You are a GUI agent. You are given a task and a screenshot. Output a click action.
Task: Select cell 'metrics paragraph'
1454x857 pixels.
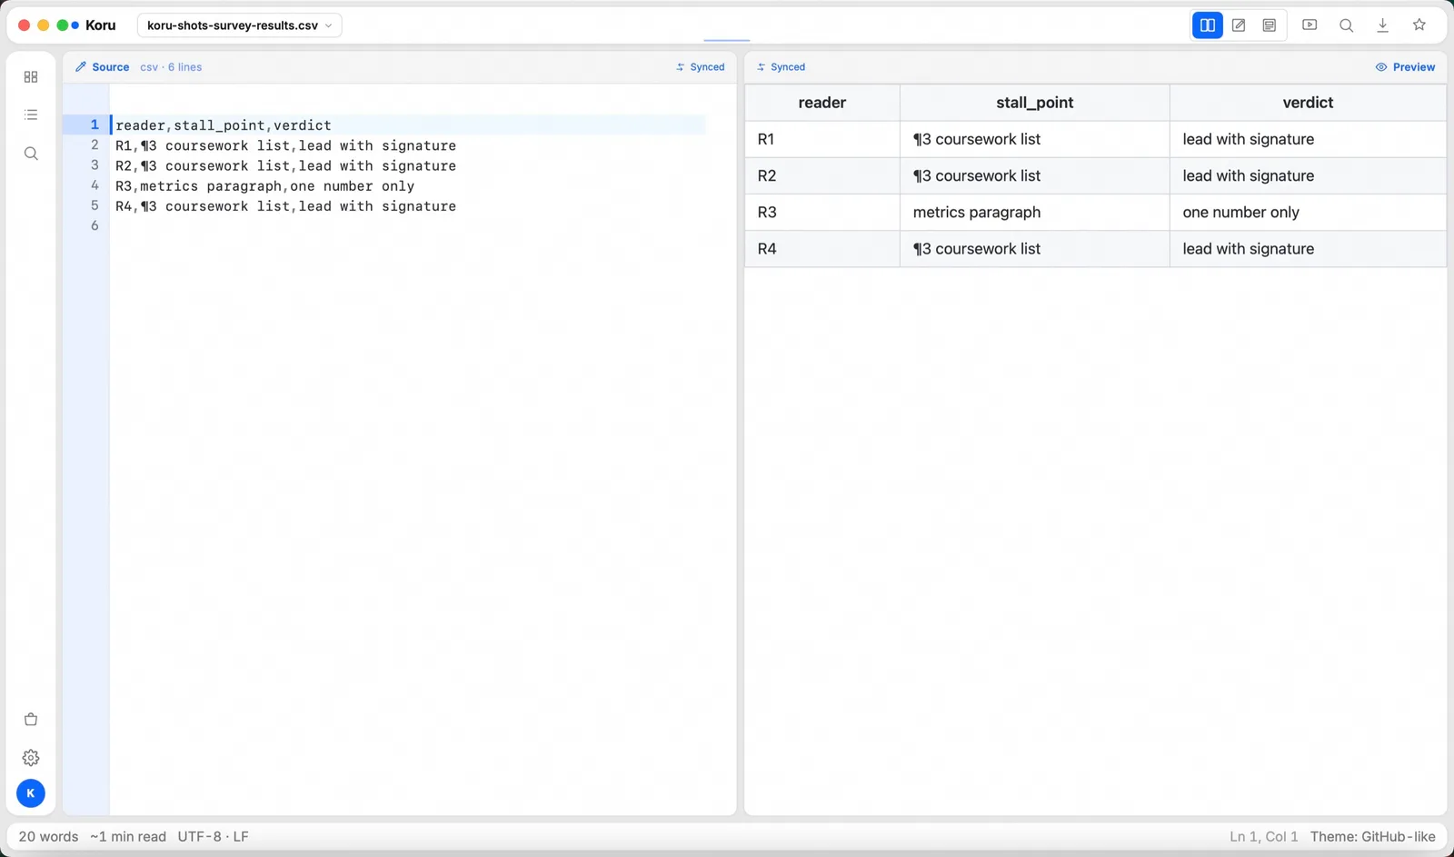pos(1034,212)
